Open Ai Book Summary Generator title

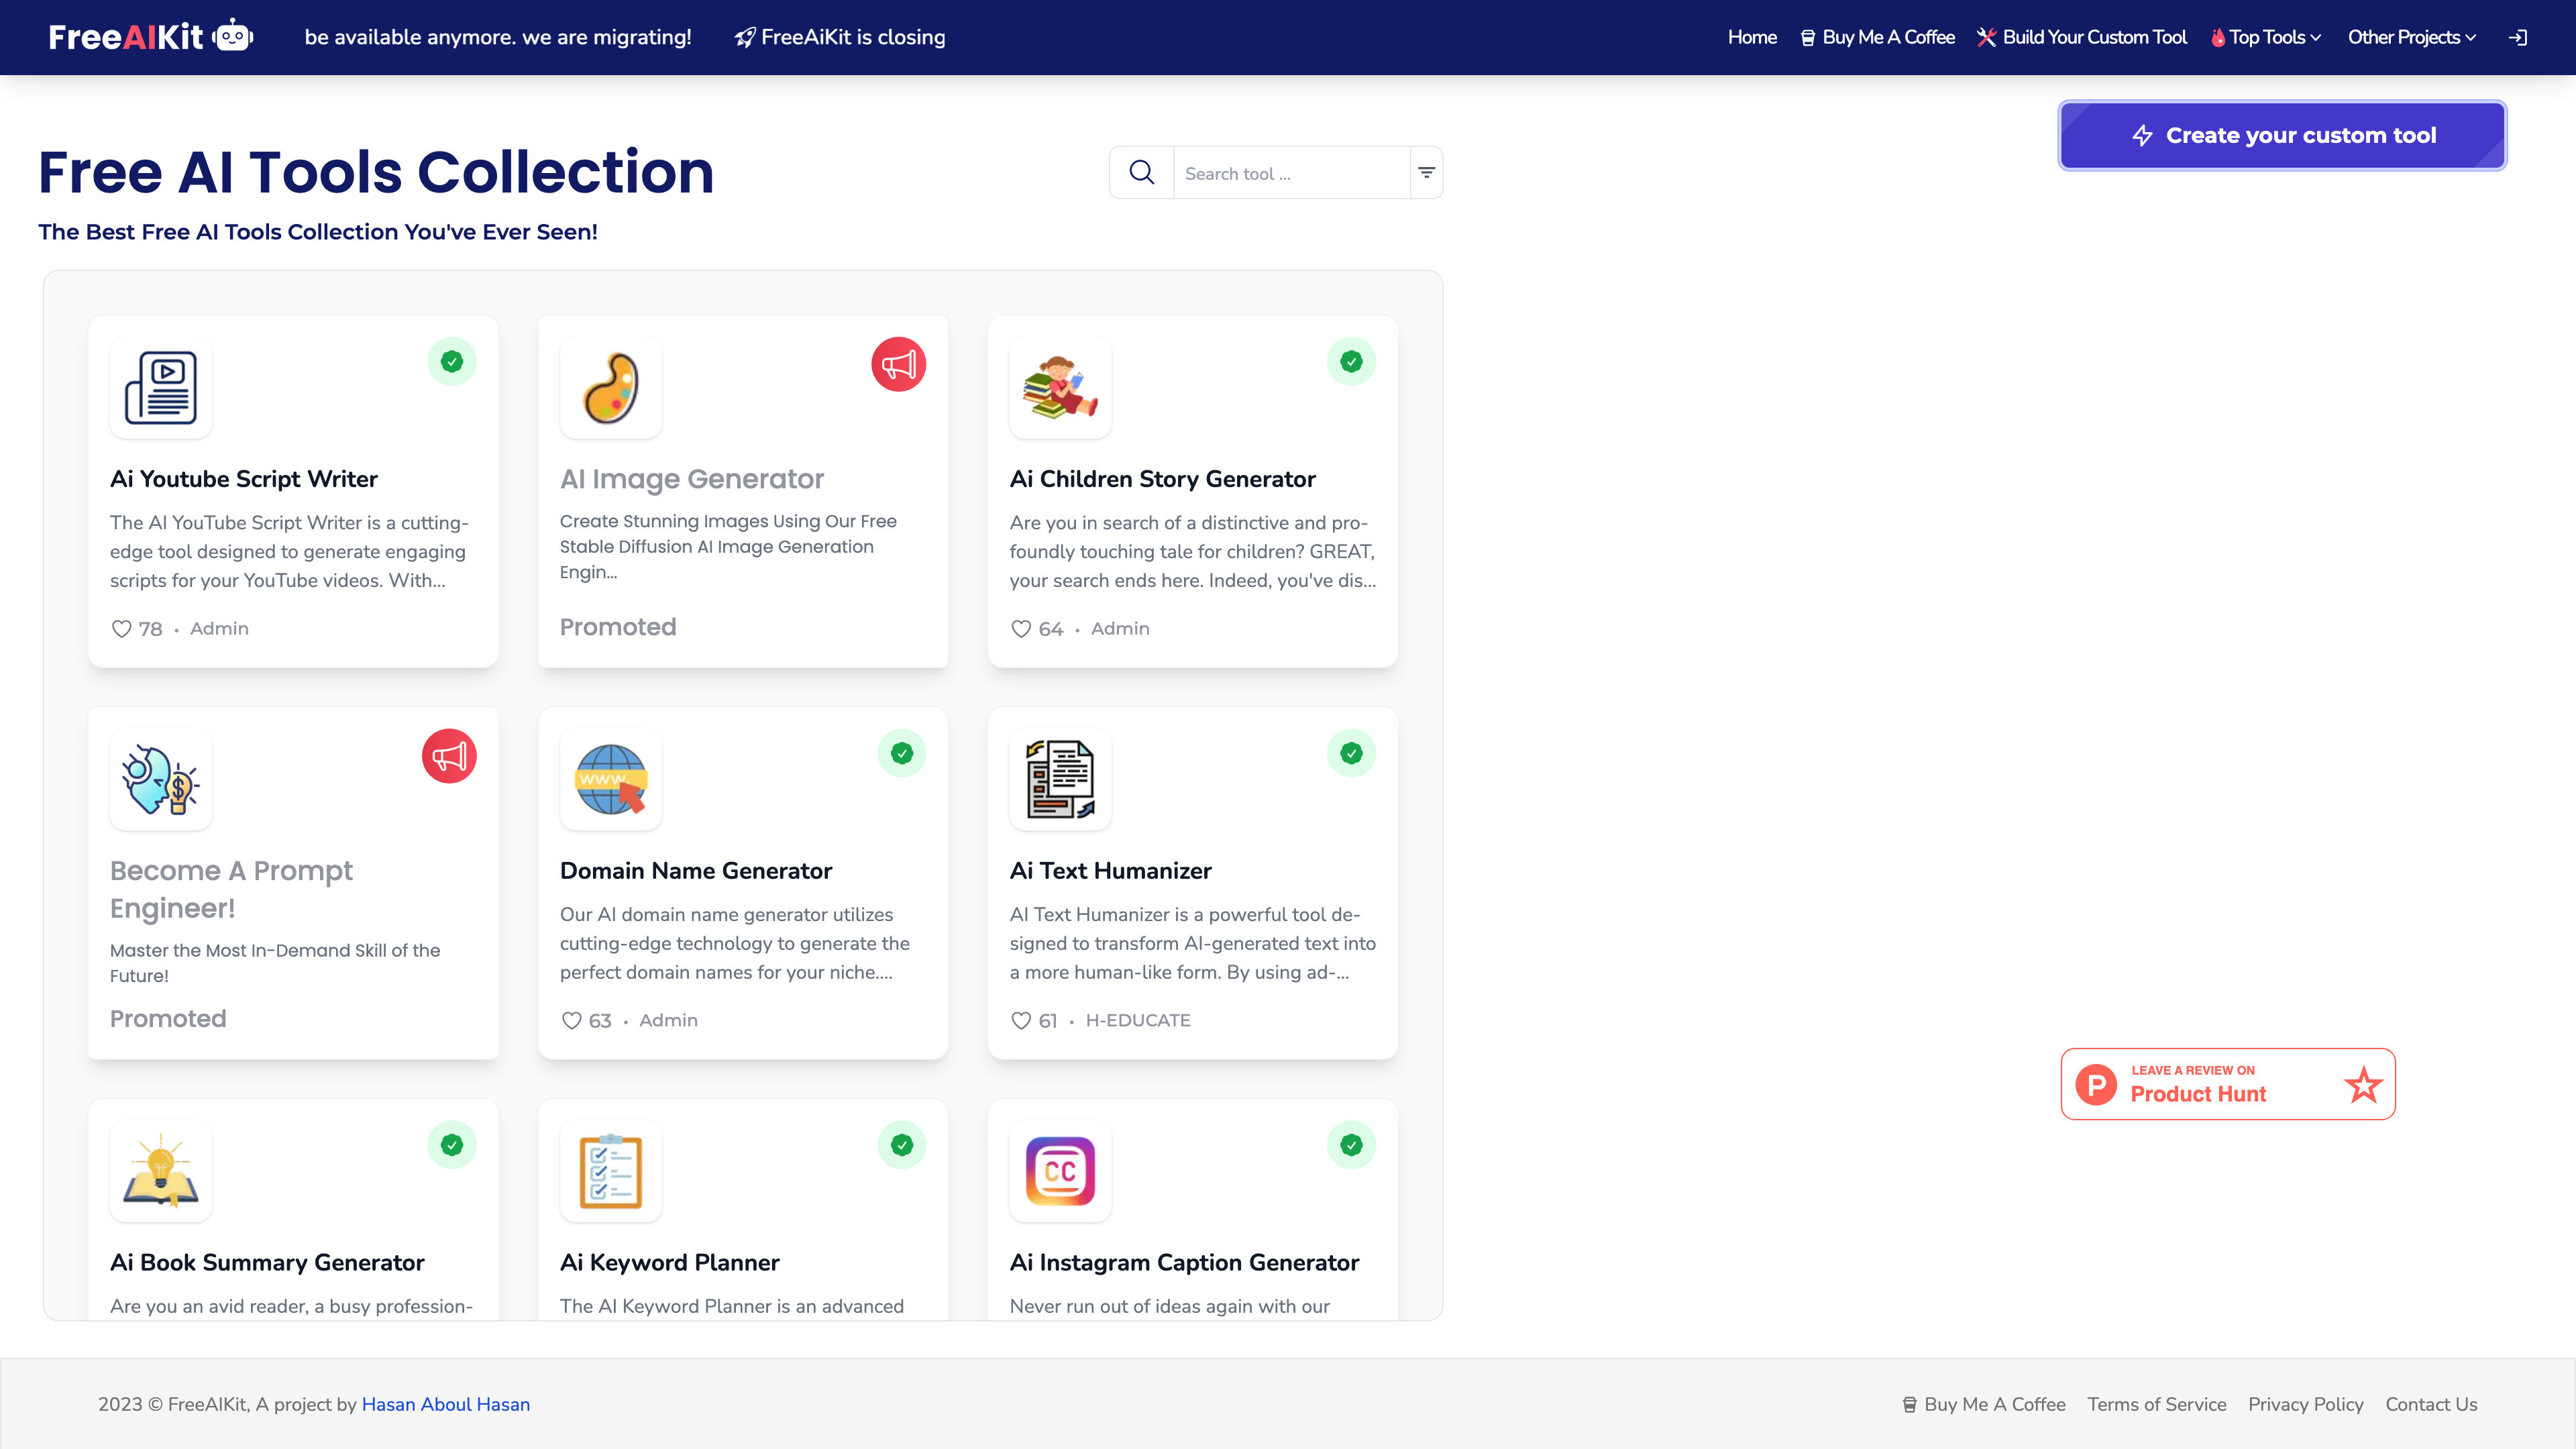(x=267, y=1263)
